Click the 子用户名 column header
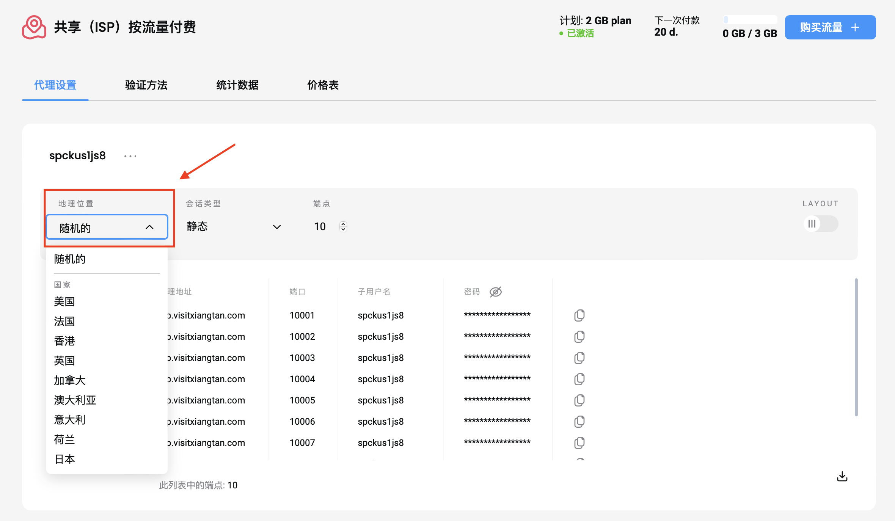 point(374,292)
